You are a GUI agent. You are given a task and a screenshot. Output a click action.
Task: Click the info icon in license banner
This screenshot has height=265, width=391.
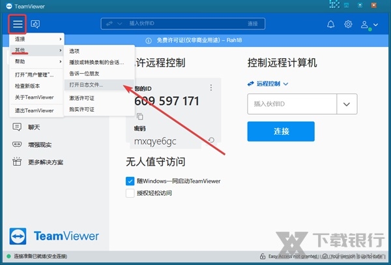point(149,40)
